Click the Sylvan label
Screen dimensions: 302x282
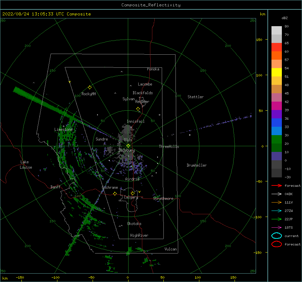pos(129,99)
